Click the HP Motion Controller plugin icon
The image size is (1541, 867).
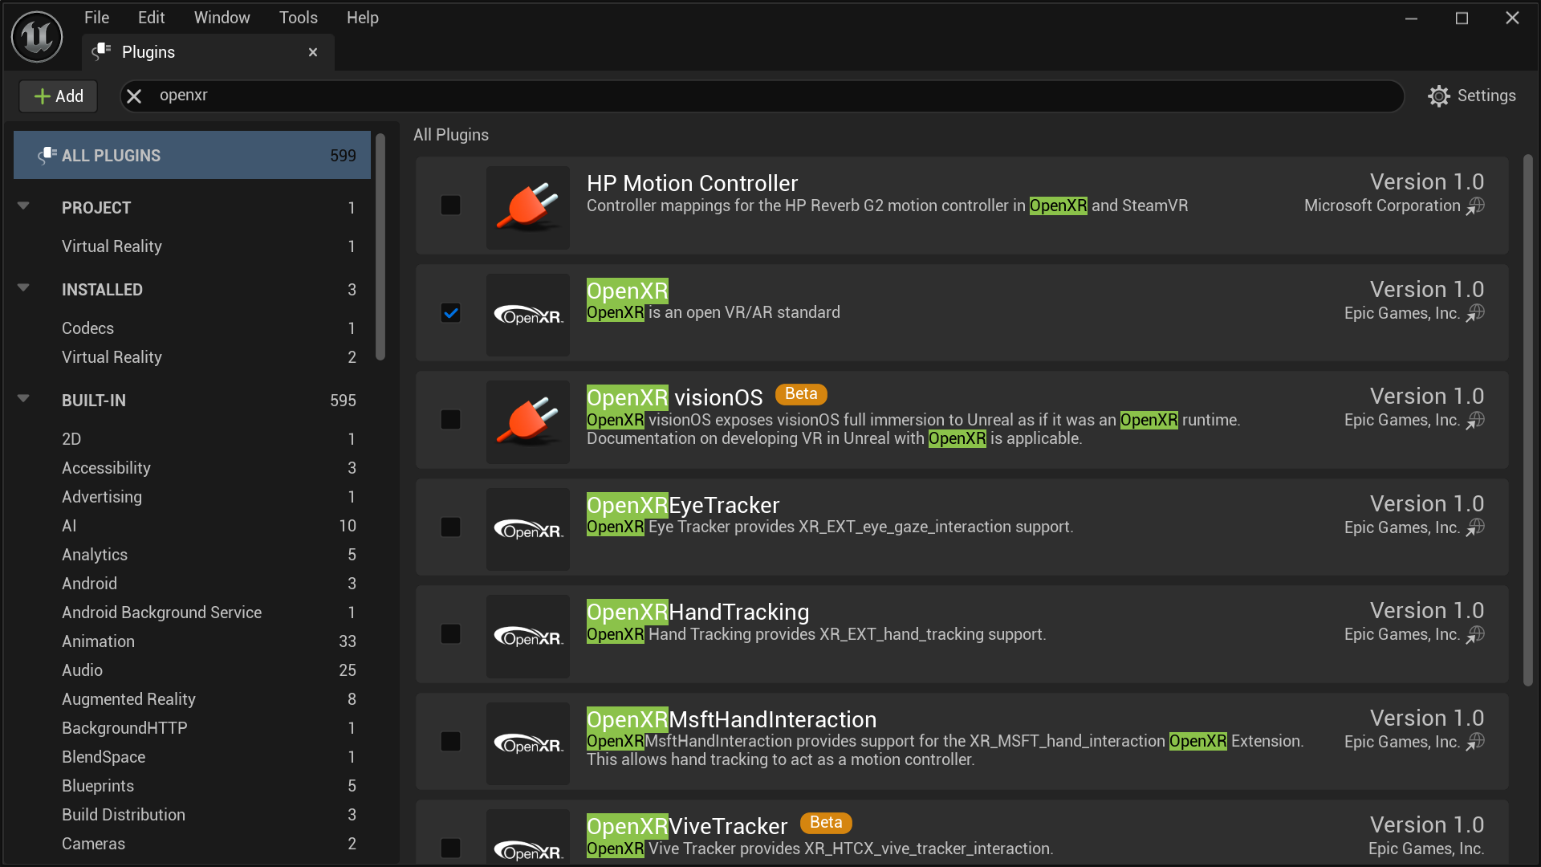(x=526, y=205)
